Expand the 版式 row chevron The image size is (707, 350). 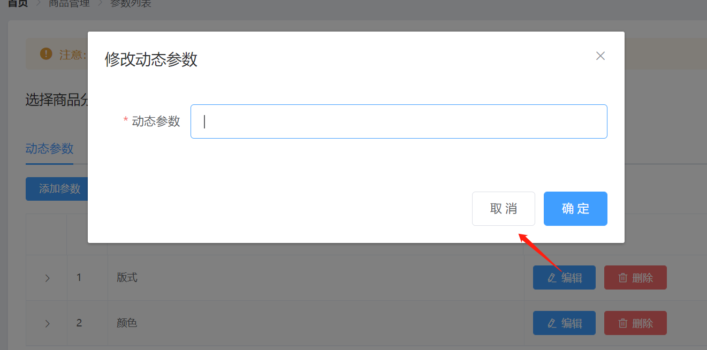click(47, 278)
